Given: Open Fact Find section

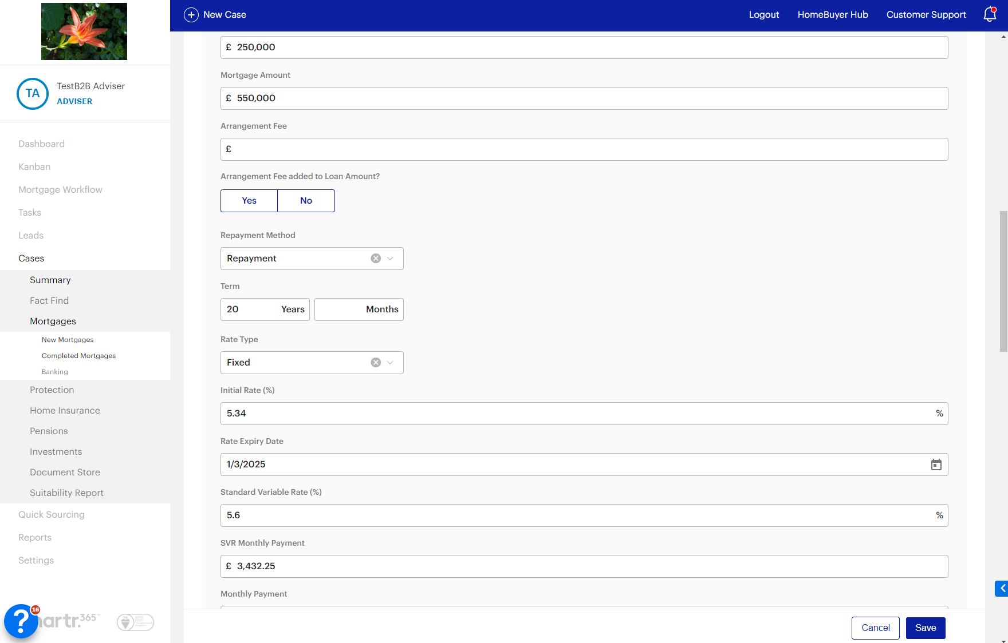Looking at the screenshot, I should (49, 301).
